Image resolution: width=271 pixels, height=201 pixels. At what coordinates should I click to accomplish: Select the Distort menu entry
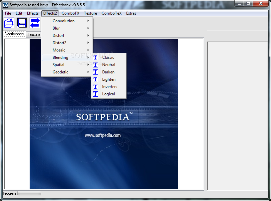point(67,35)
